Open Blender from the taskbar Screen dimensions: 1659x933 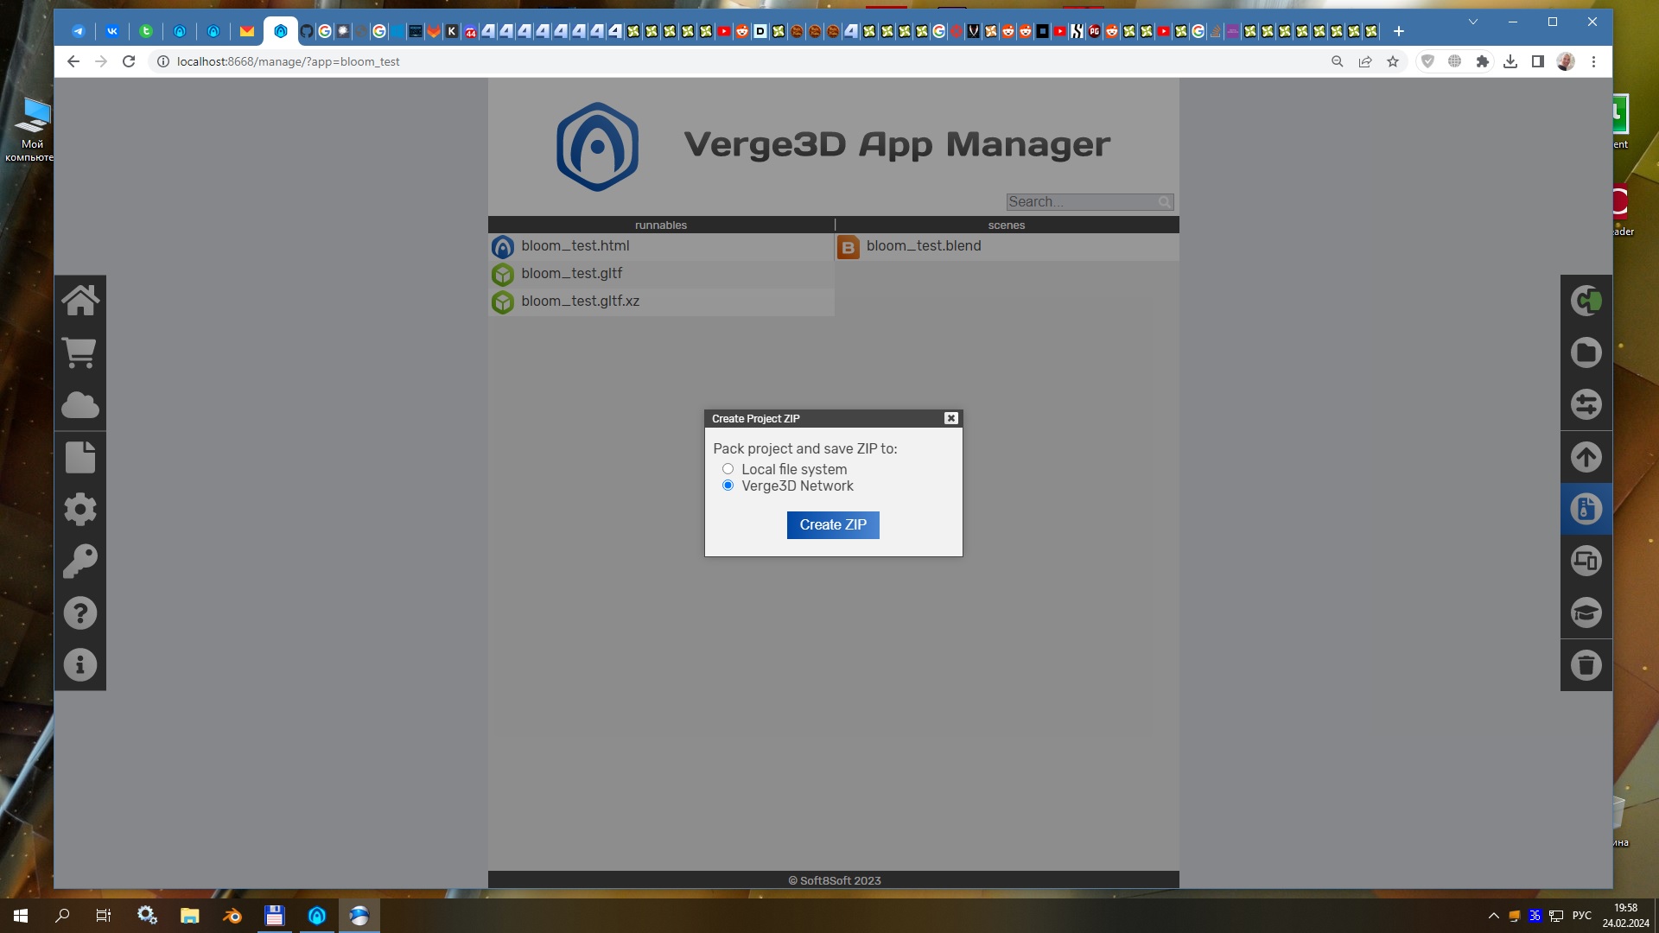click(232, 916)
